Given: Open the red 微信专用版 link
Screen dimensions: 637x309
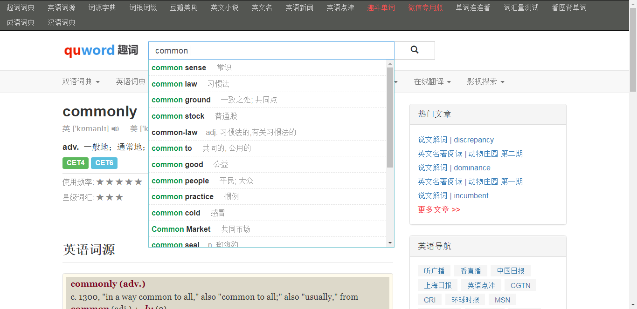Looking at the screenshot, I should [425, 7].
